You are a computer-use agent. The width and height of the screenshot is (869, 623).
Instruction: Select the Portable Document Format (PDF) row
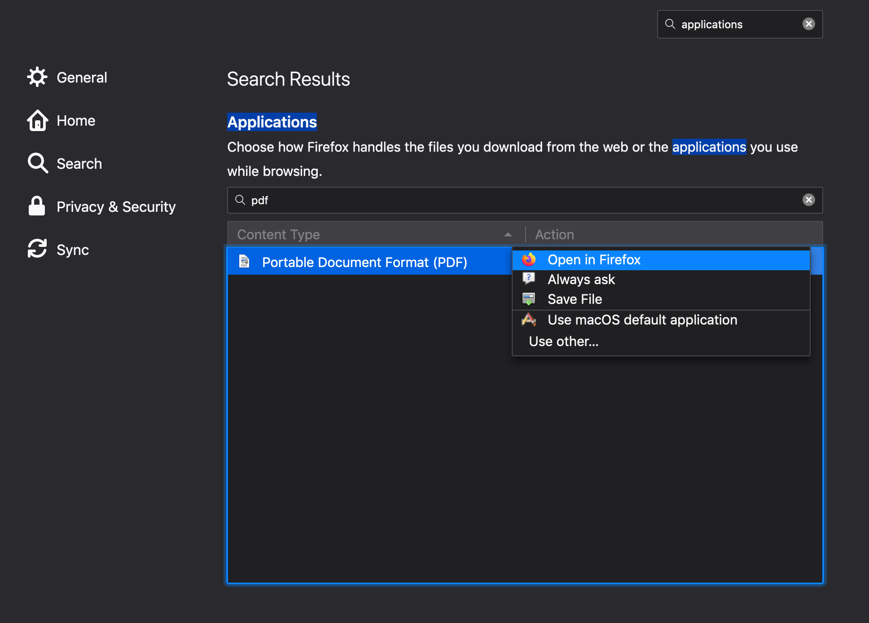[370, 262]
